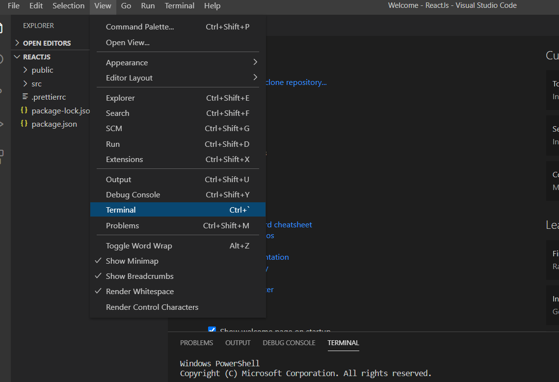The width and height of the screenshot is (559, 382).
Task: Select Extensions in the View menu
Action: pos(178,160)
